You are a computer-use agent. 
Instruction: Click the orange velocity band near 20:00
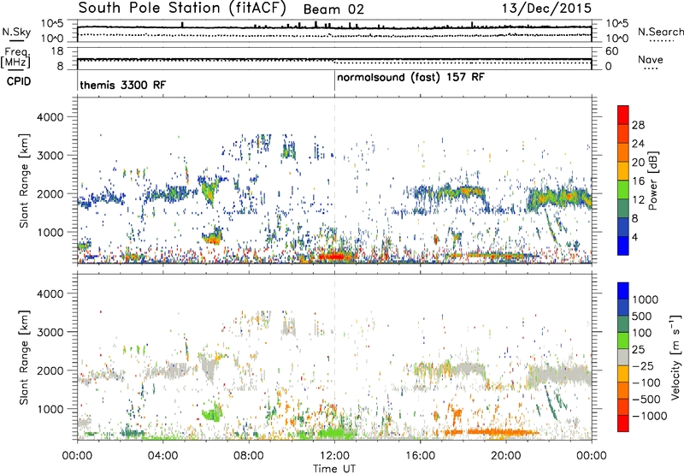[x=502, y=432]
